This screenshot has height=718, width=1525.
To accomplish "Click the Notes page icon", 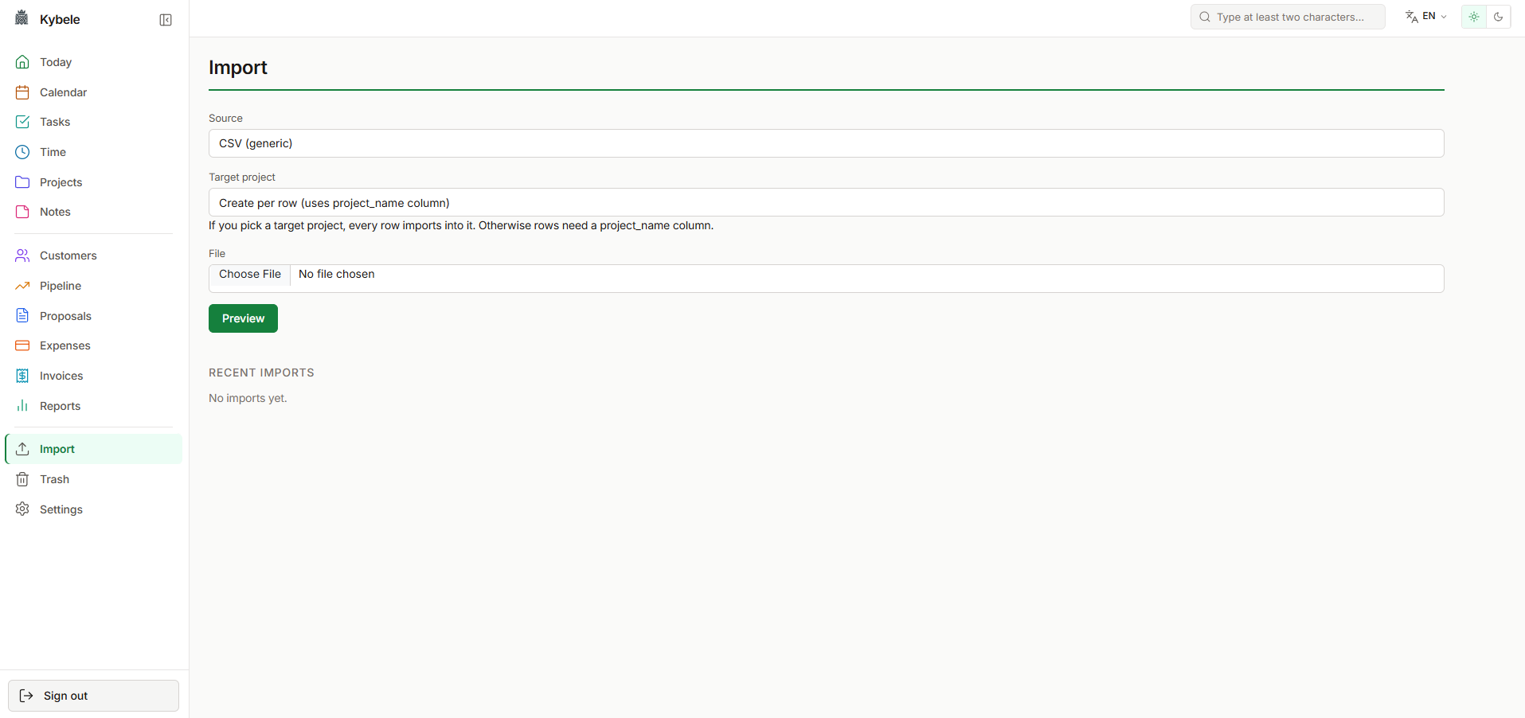I will (x=22, y=212).
